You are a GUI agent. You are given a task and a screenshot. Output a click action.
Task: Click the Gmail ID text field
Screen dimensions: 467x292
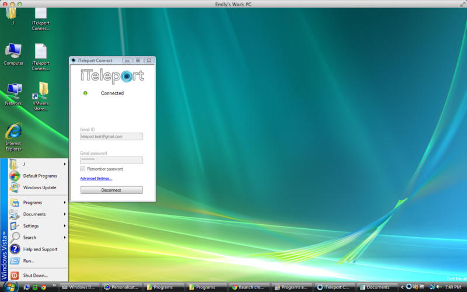[111, 136]
